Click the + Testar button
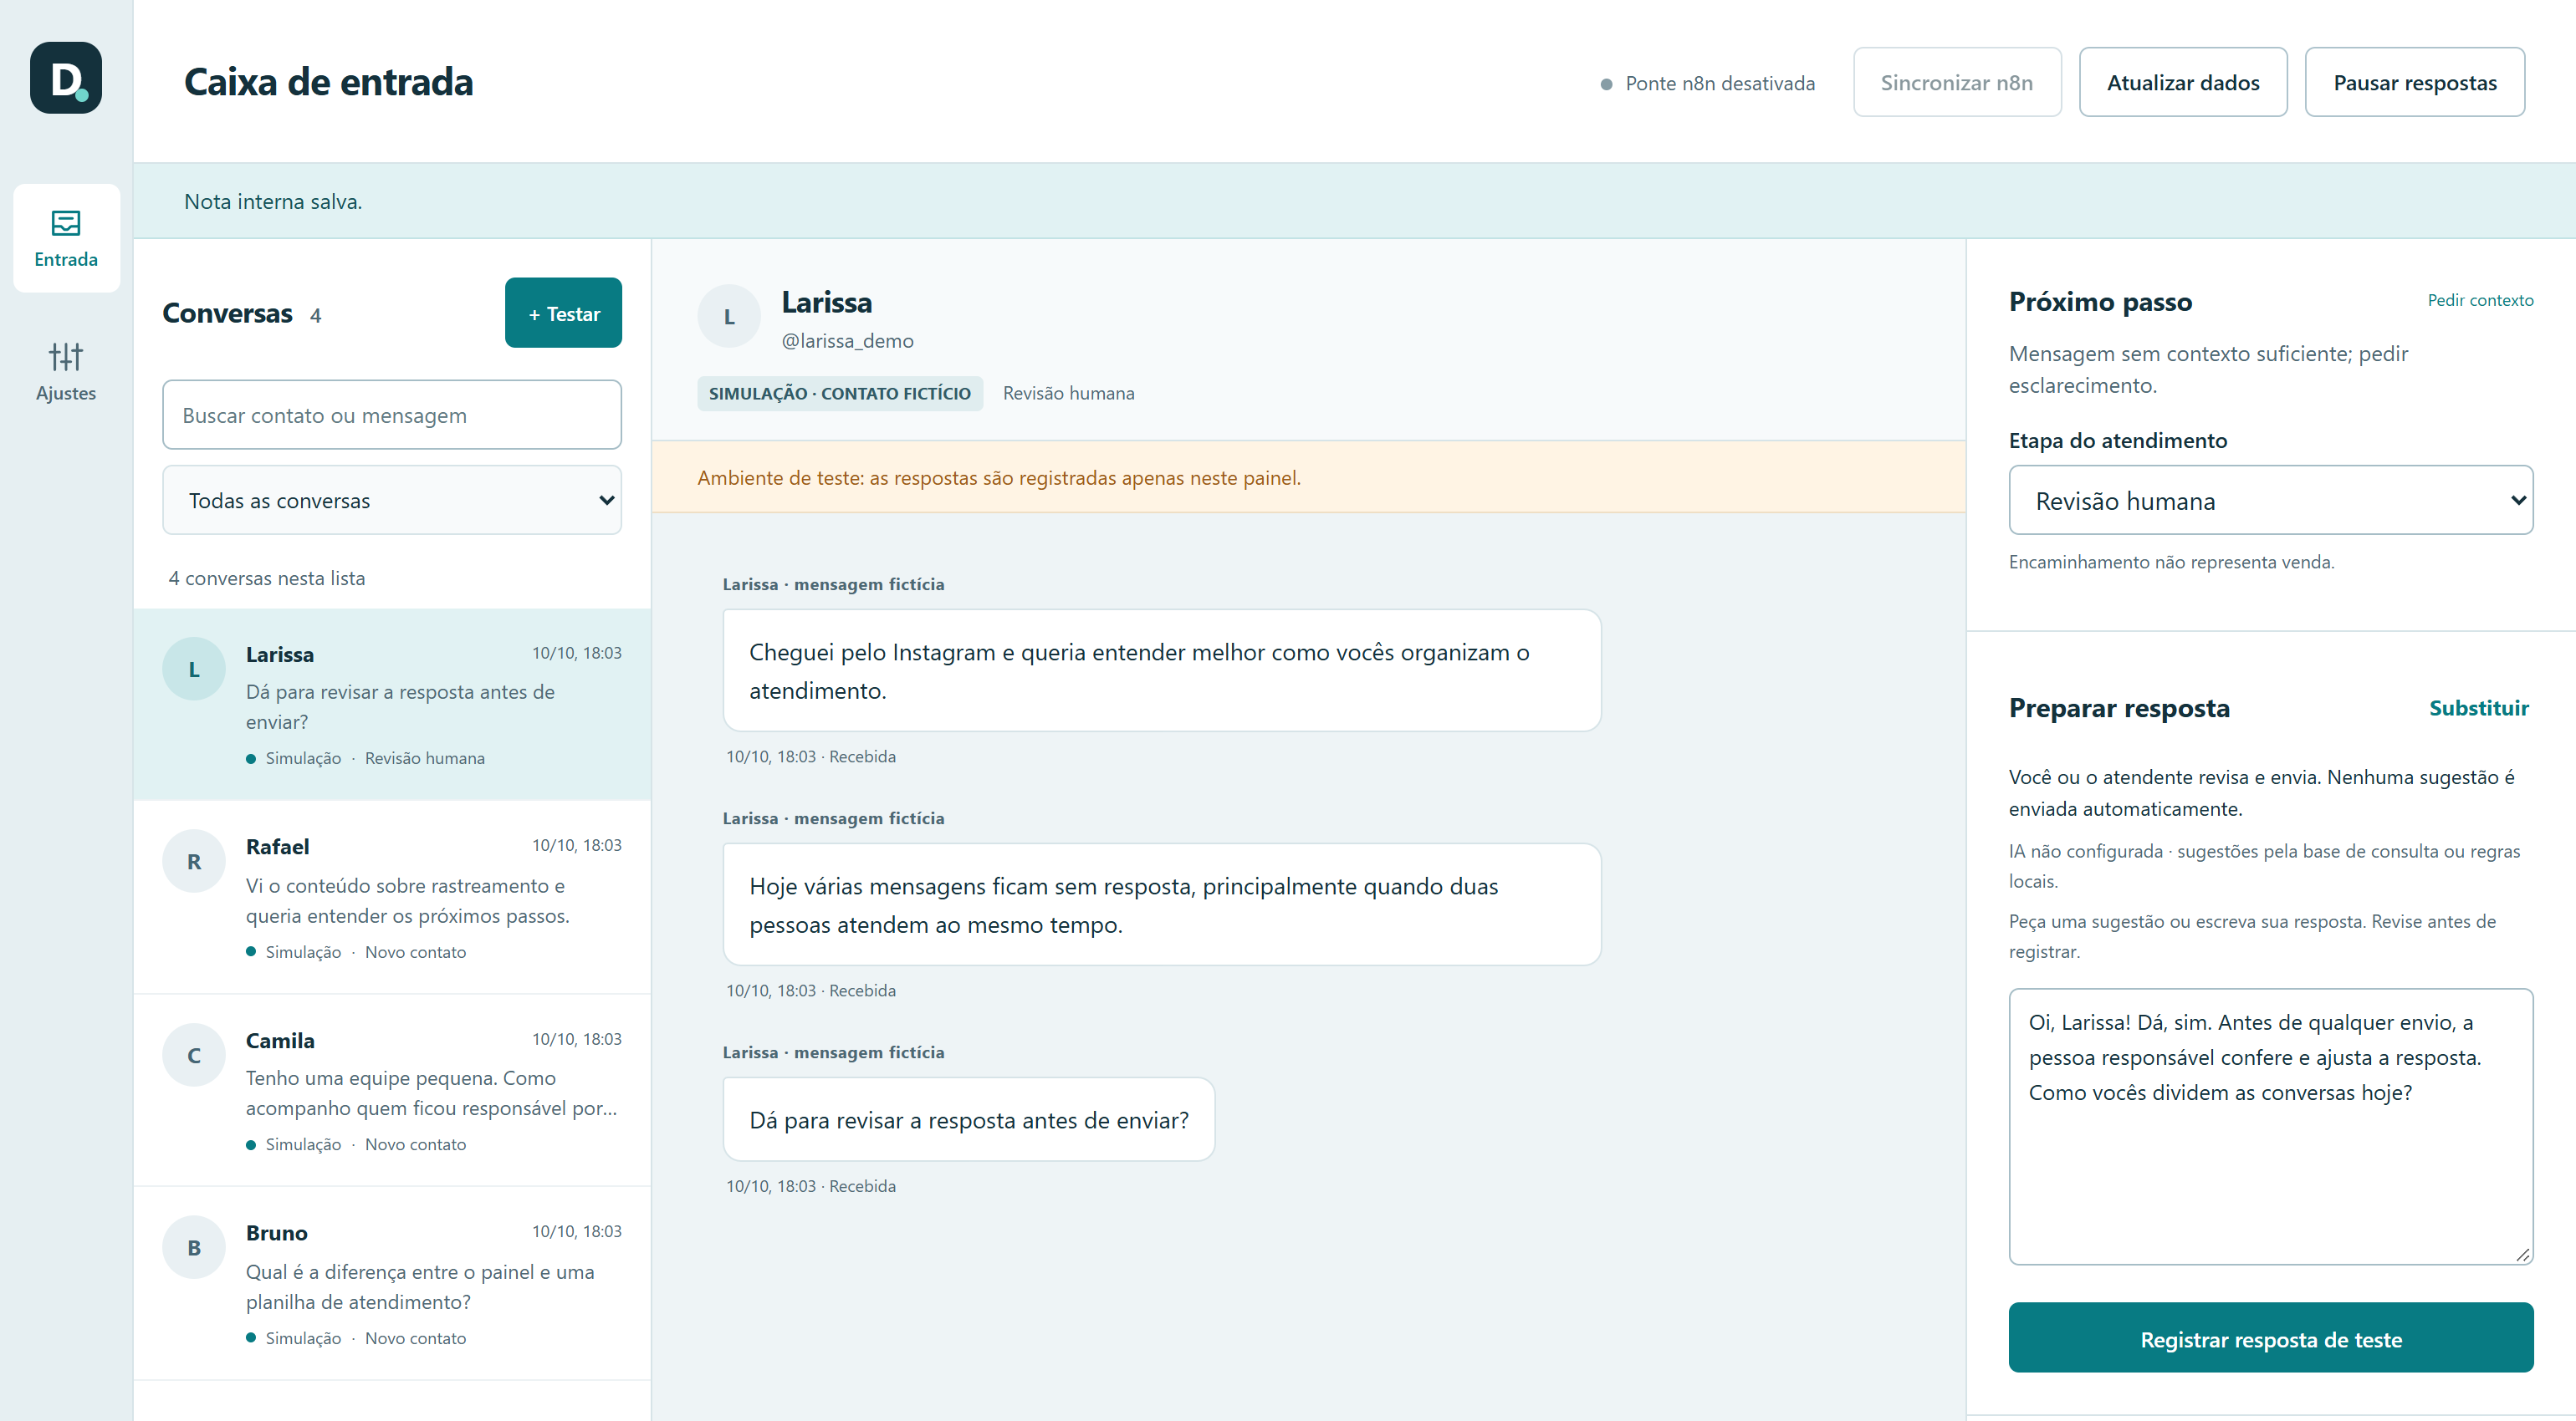2576x1421 pixels. (x=563, y=313)
